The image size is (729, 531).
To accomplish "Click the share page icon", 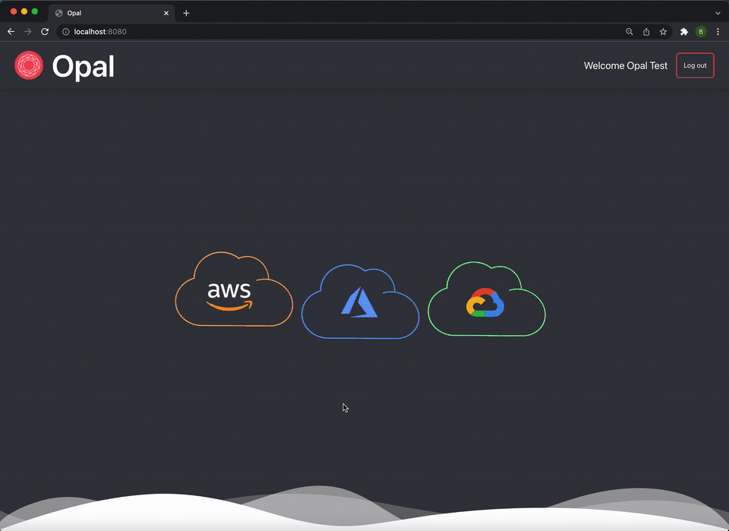I will click(646, 32).
